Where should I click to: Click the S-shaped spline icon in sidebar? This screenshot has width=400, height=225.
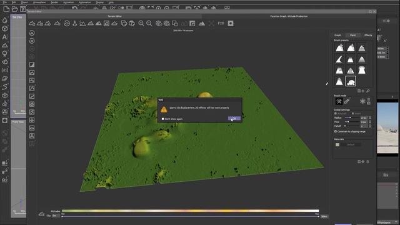4,87
